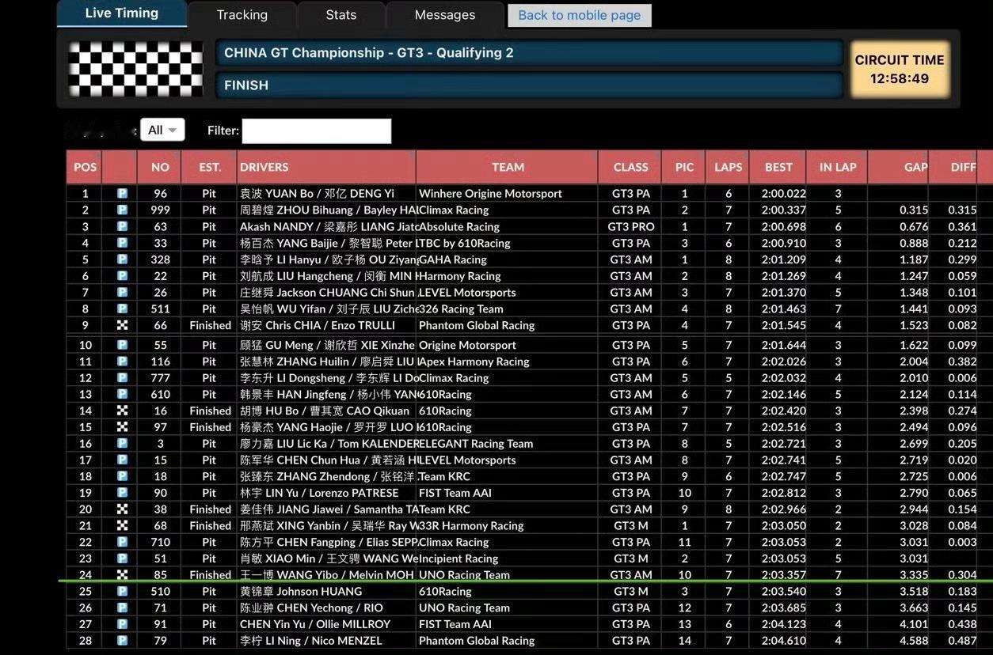Sort the table by the BEST column
This screenshot has width=993, height=655.
point(778,167)
